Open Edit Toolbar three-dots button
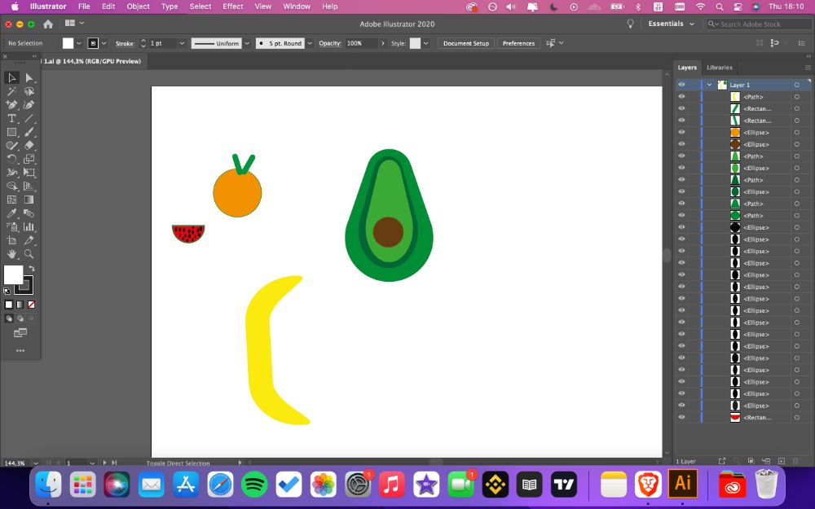Screen dimensions: 815x509 (x=20, y=350)
